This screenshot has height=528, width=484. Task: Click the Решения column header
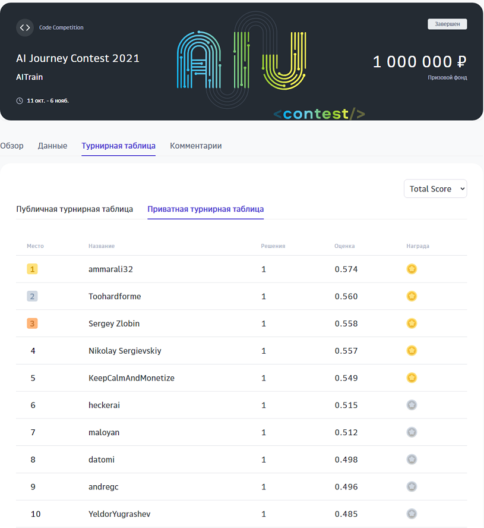coord(273,246)
